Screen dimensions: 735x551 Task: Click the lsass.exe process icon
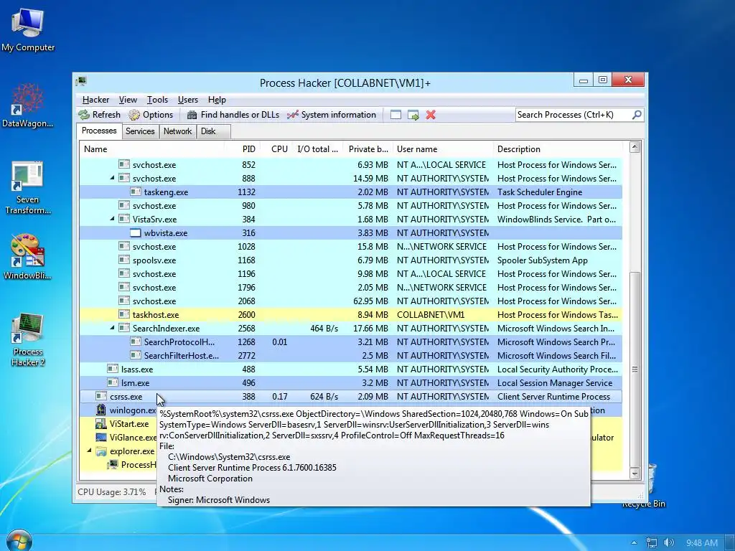[113, 369]
